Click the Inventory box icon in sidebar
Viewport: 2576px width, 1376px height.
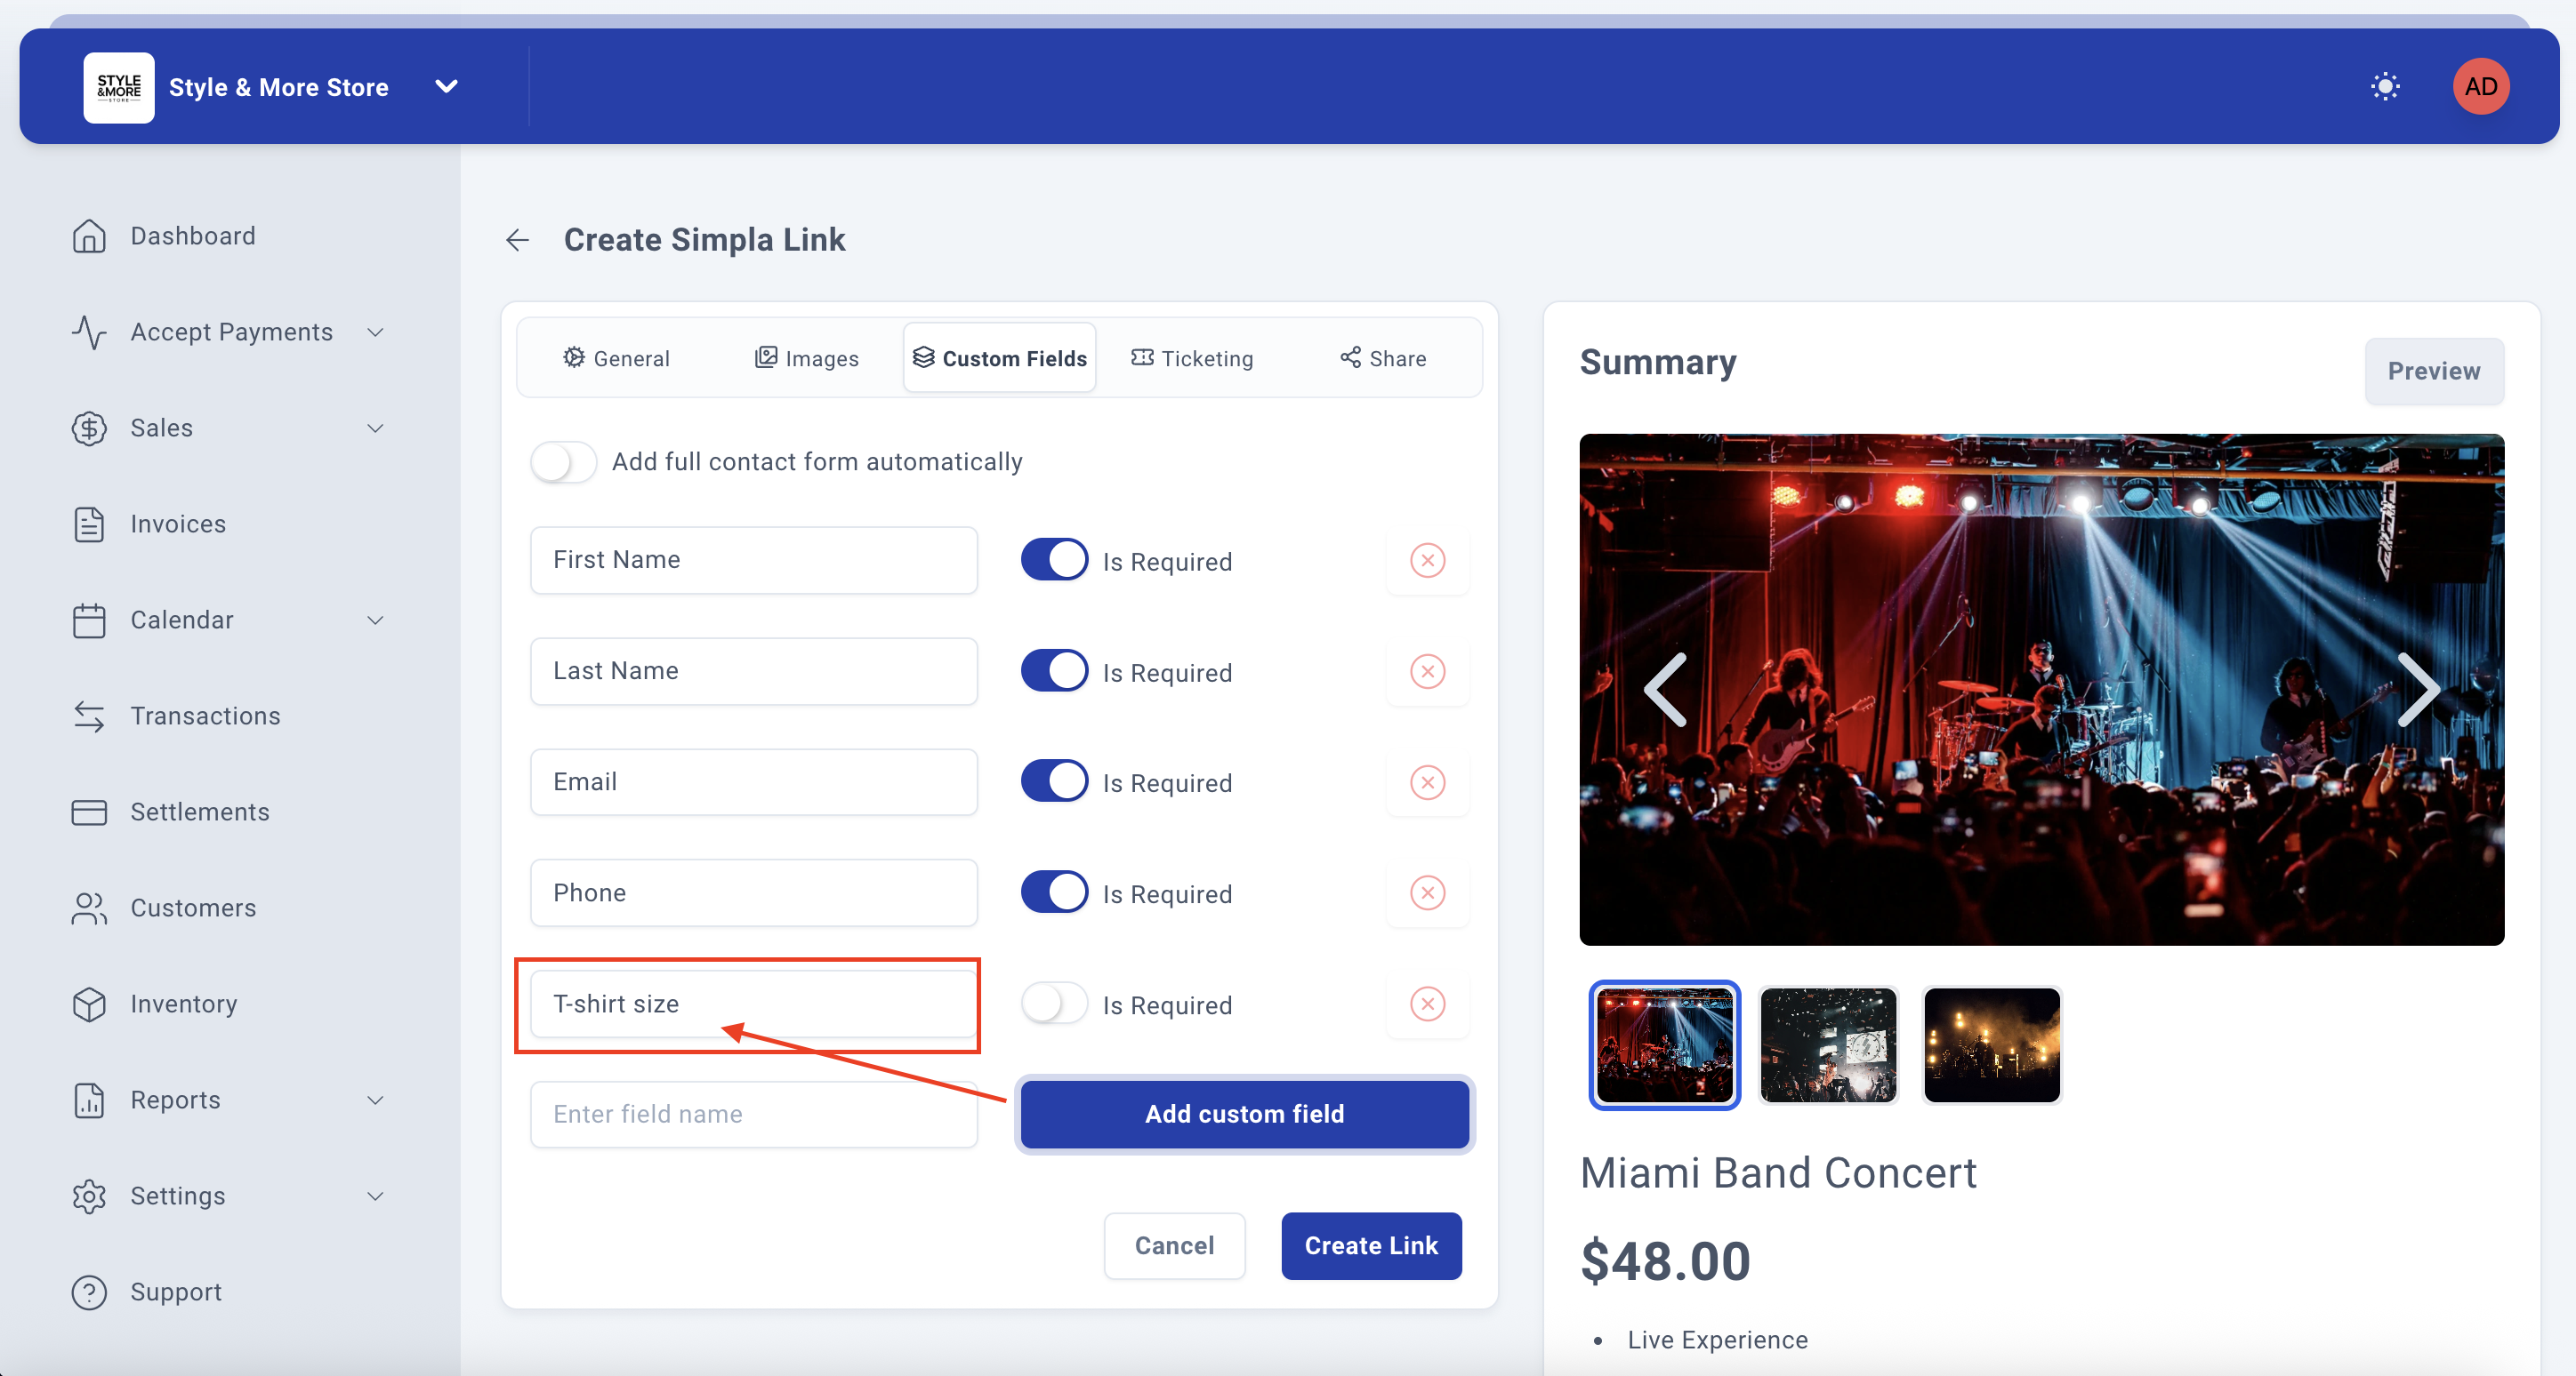point(89,1004)
